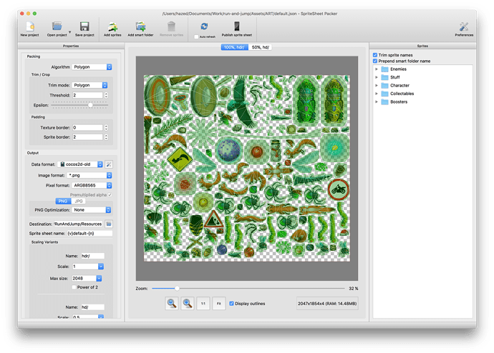Enable Power of 2 option
The image size is (494, 353).
(74, 287)
